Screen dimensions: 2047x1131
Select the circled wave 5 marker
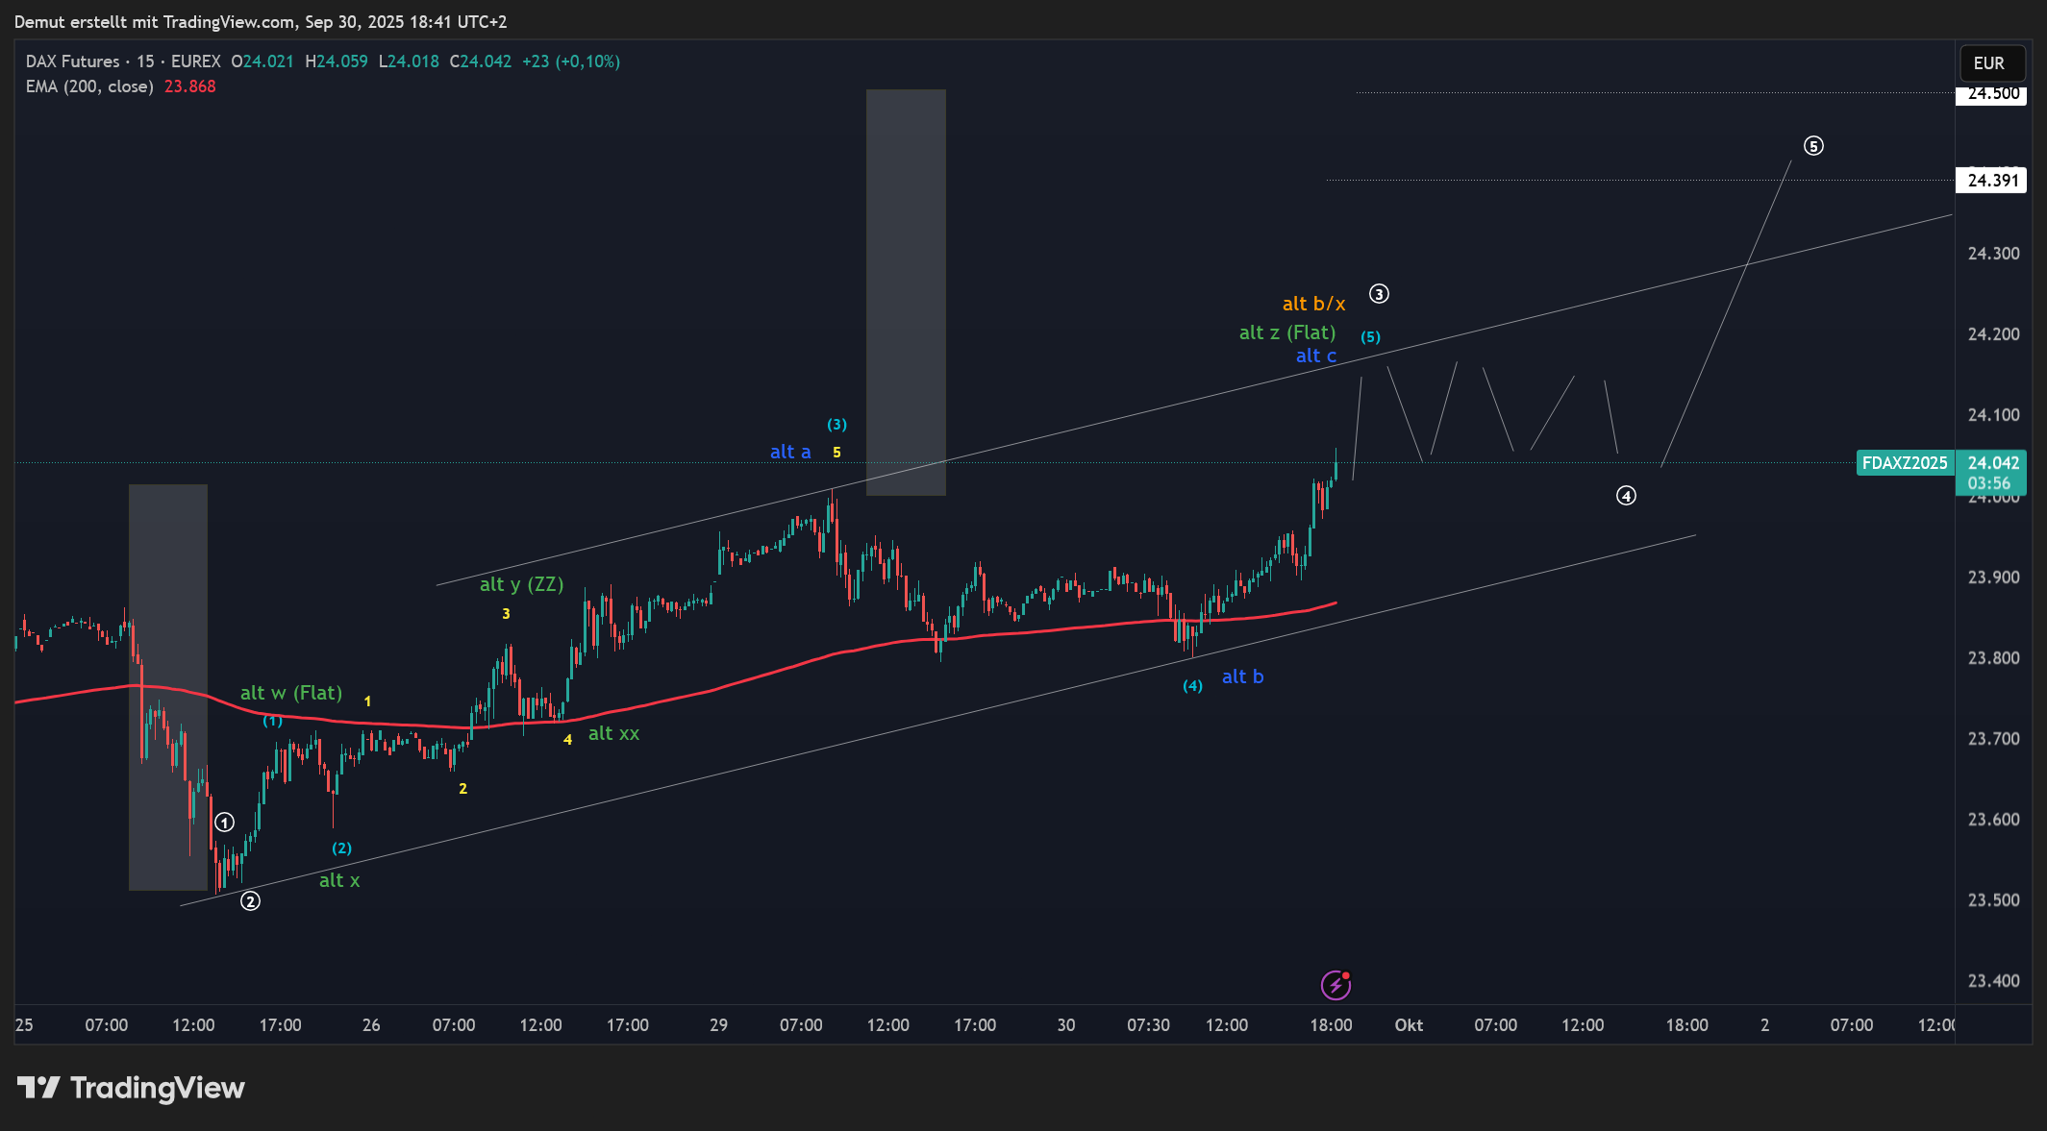click(x=1813, y=146)
